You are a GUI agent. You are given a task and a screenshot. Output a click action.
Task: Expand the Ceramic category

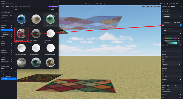click(x=7, y=23)
